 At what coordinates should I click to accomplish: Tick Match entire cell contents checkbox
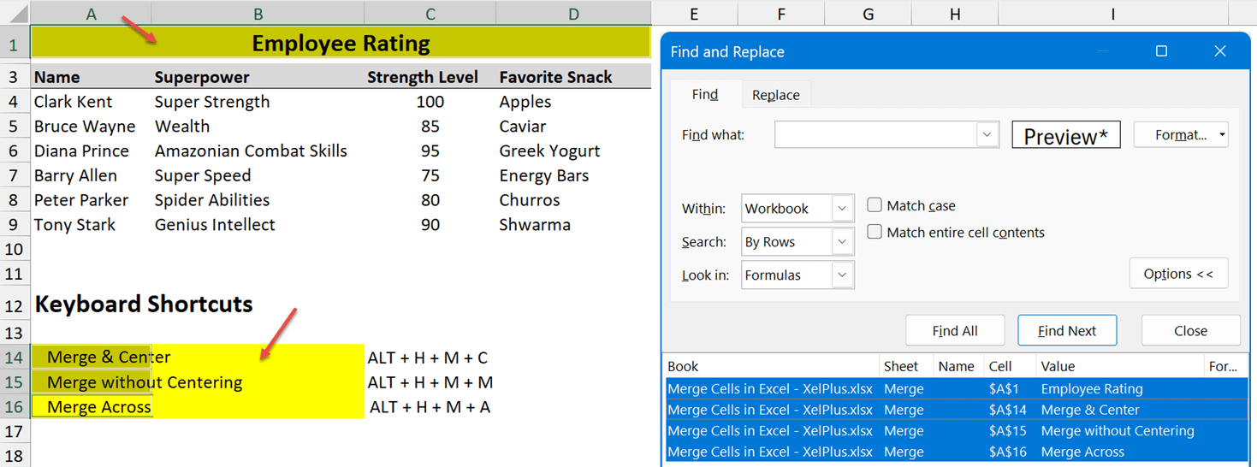pyautogui.click(x=875, y=232)
